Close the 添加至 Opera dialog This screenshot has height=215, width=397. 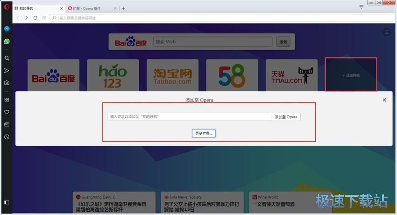click(x=384, y=100)
